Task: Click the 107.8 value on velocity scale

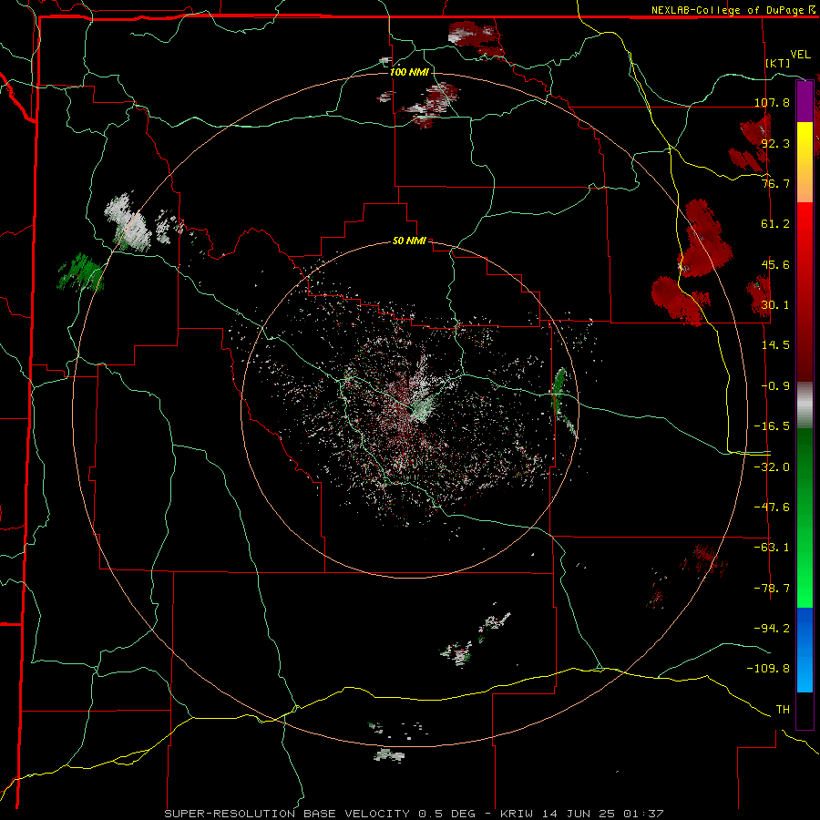Action: pyautogui.click(x=772, y=102)
